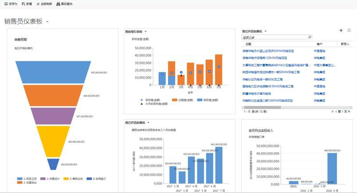
Task: Click the ¥36,240,000,000 funnel value label
Action: [99, 72]
